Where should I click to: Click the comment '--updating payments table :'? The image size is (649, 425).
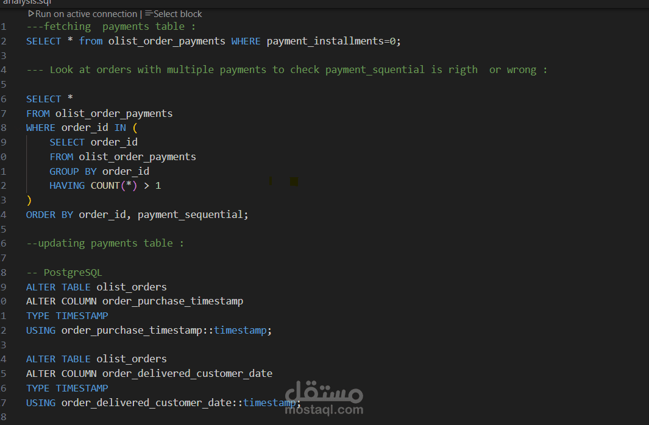(105, 243)
